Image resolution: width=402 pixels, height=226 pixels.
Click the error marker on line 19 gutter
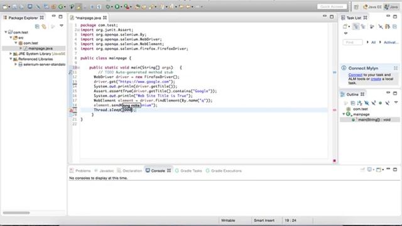[x=71, y=110]
